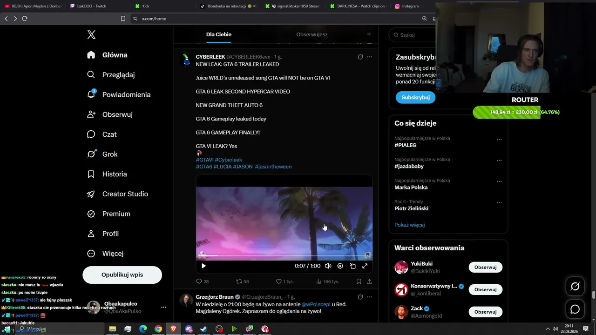This screenshot has height=335, width=596.
Task: Click the Subskrybuj premium button
Action: pyautogui.click(x=415, y=97)
